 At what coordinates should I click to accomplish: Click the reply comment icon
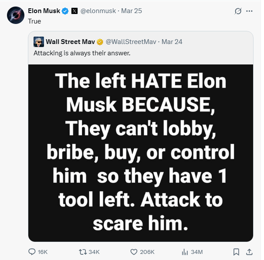click(x=32, y=252)
